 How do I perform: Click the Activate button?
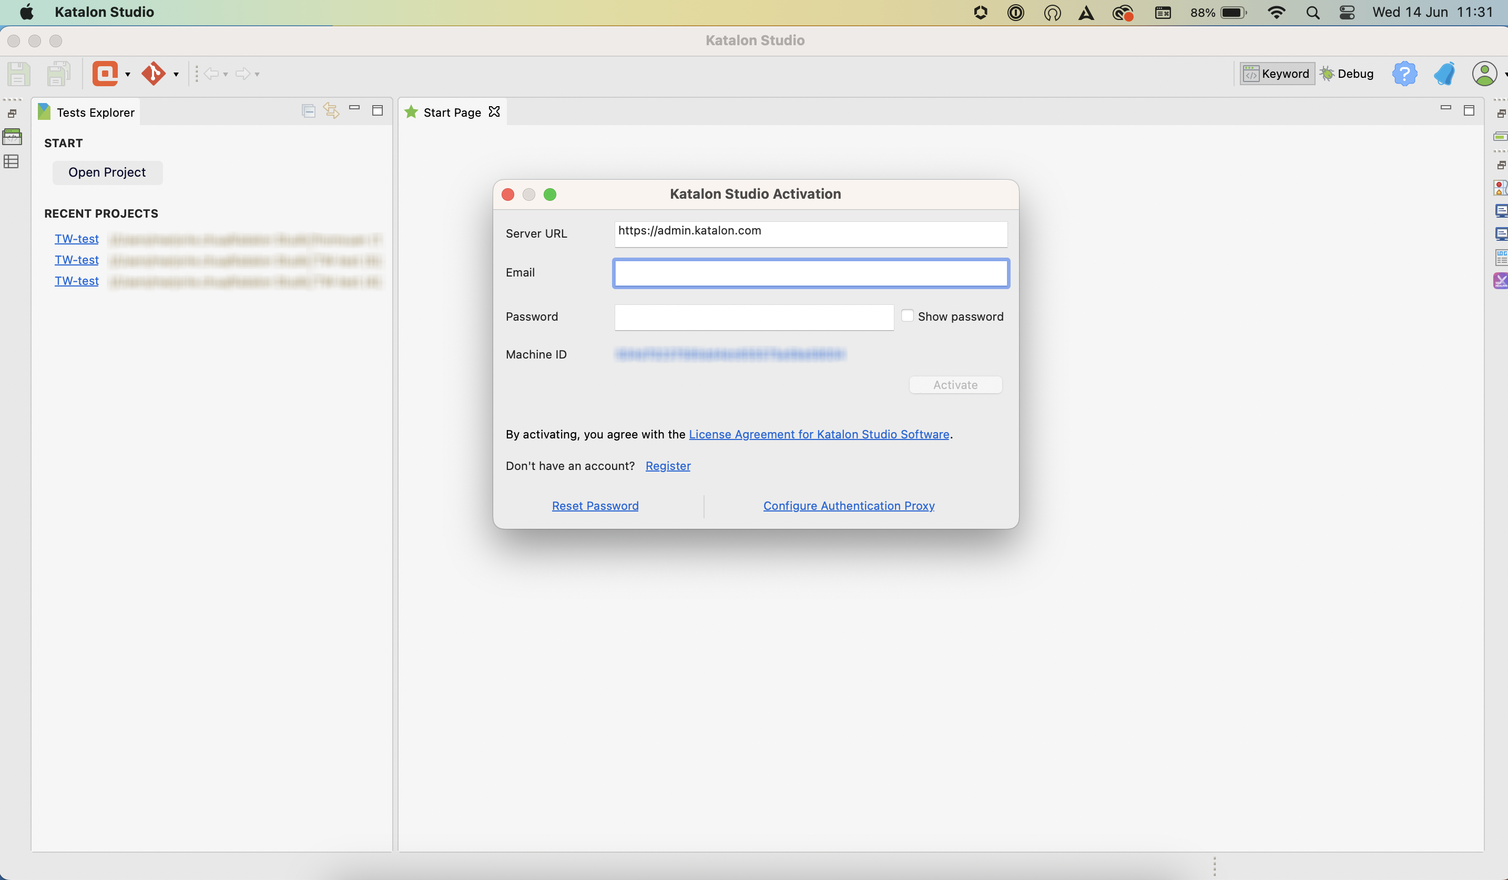coord(956,385)
